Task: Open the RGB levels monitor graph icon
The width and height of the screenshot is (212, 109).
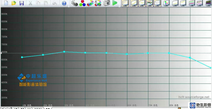Action: (150, 3)
